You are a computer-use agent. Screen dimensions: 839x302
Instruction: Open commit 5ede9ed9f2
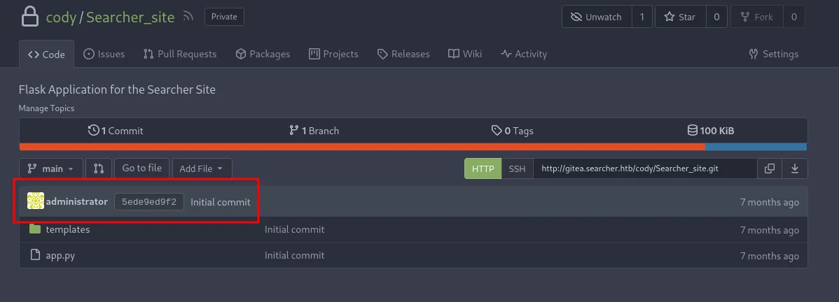(x=149, y=202)
